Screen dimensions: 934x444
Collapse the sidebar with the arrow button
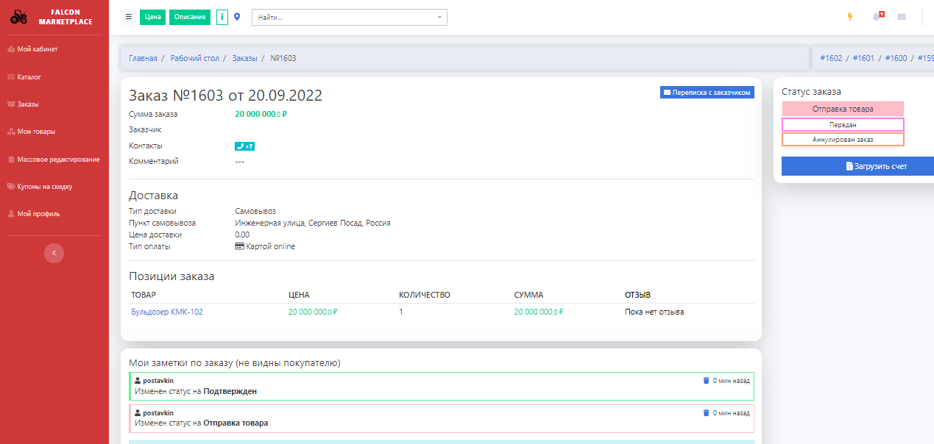pos(54,253)
